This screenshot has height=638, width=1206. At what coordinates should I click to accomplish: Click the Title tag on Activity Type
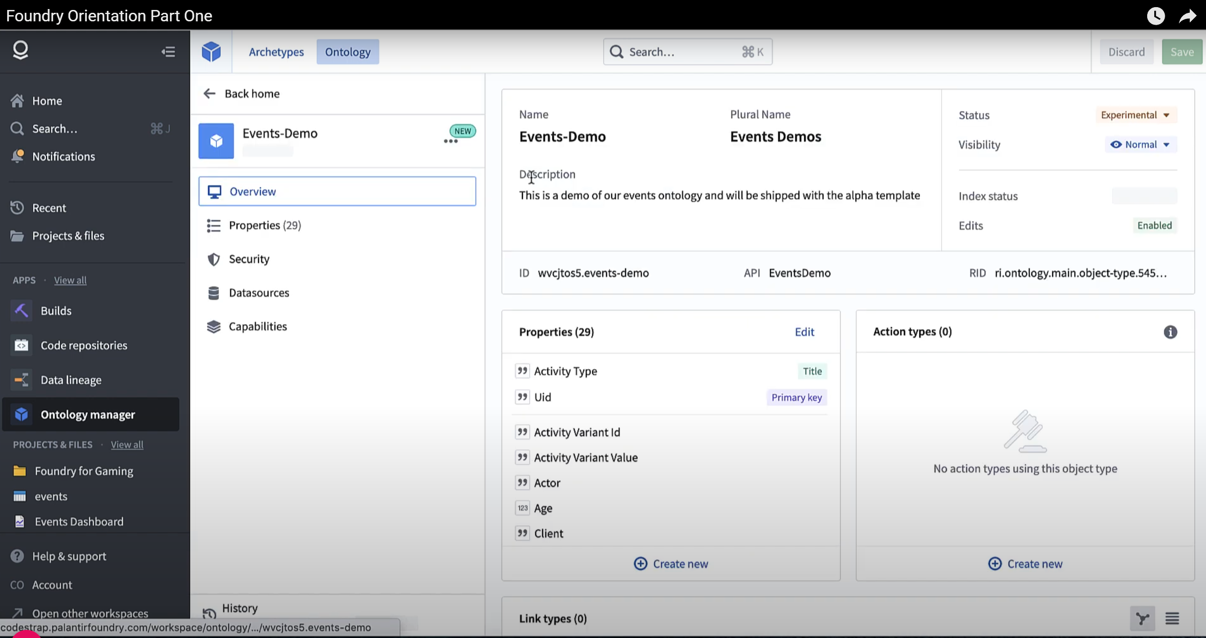tap(813, 371)
